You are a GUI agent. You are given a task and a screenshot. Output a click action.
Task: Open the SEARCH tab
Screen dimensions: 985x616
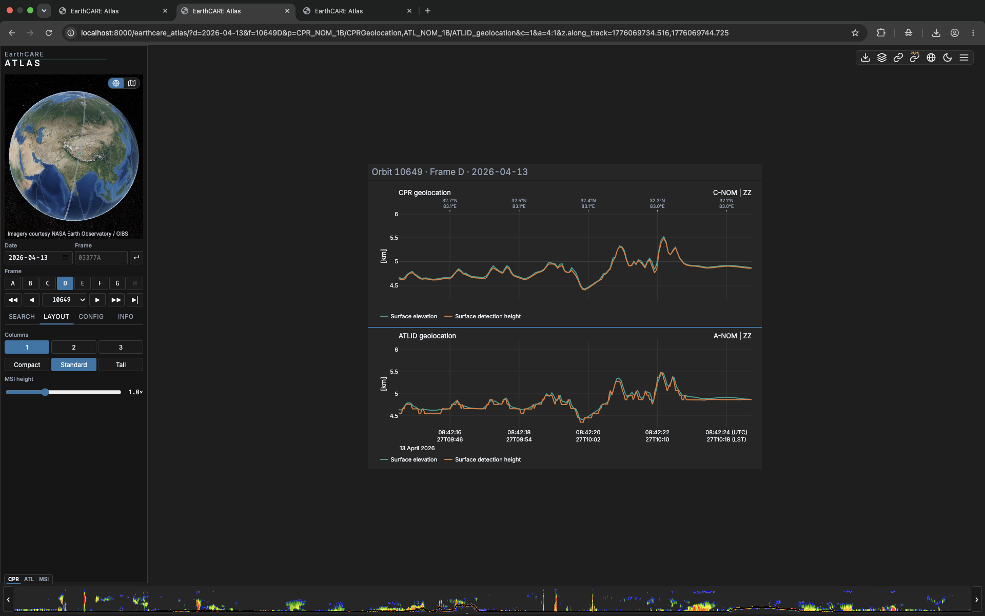(22, 317)
